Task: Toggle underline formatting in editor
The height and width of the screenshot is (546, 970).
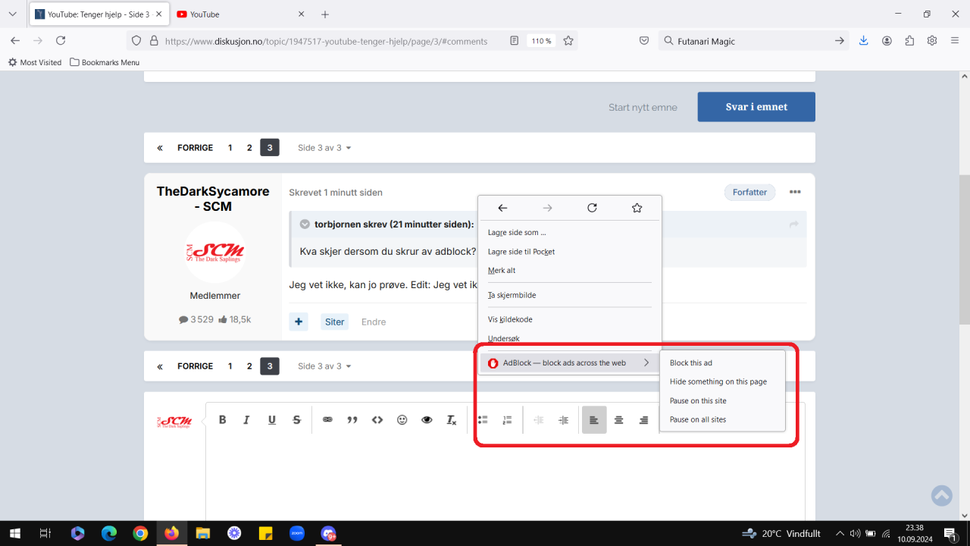Action: (x=272, y=419)
